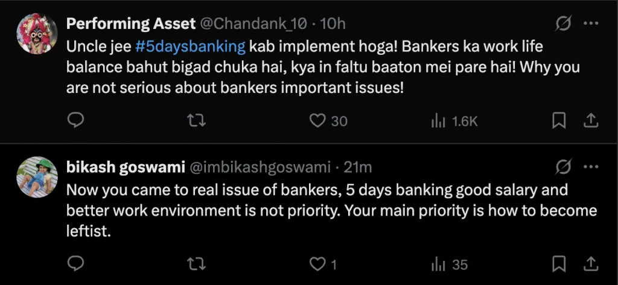Image resolution: width=618 pixels, height=285 pixels.
Task: Retweet bikash goswami's post
Action: (194, 264)
